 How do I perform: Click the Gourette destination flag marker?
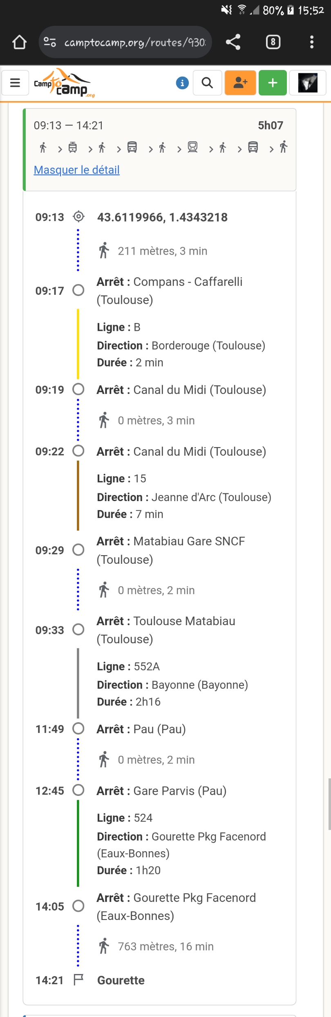(78, 980)
